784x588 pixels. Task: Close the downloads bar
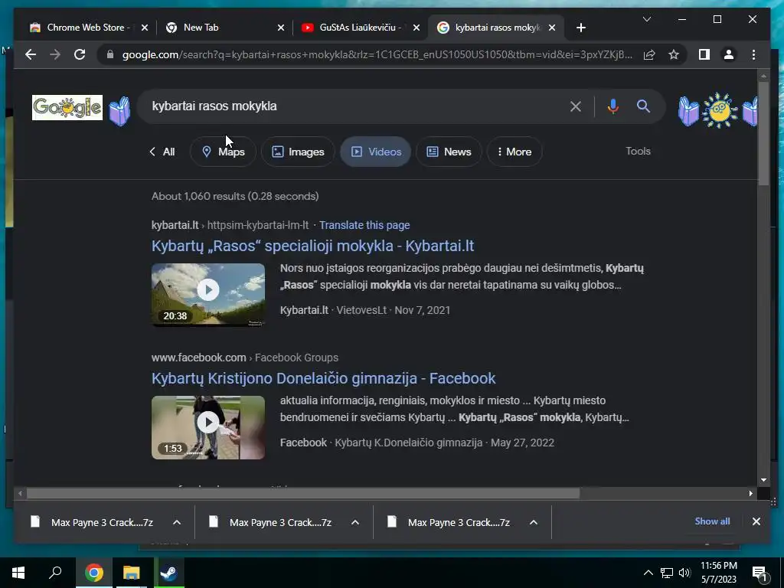coord(756,521)
